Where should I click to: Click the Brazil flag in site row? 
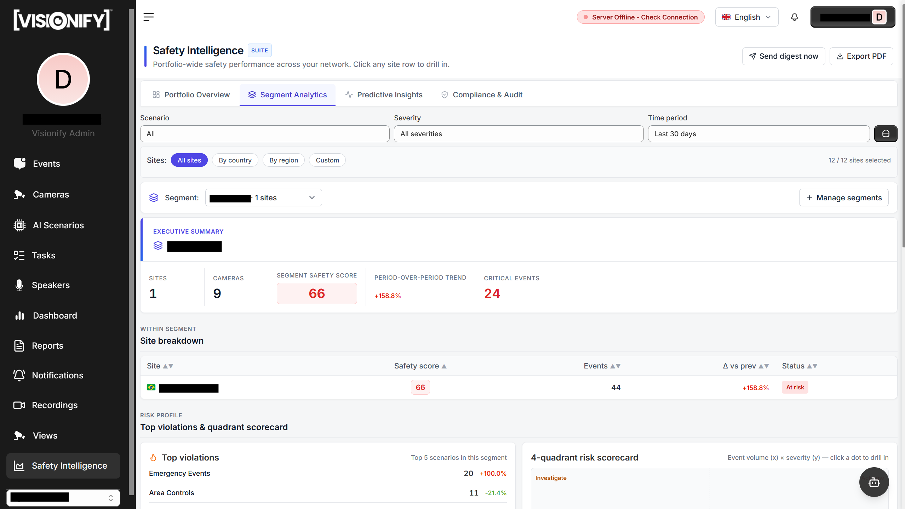151,387
